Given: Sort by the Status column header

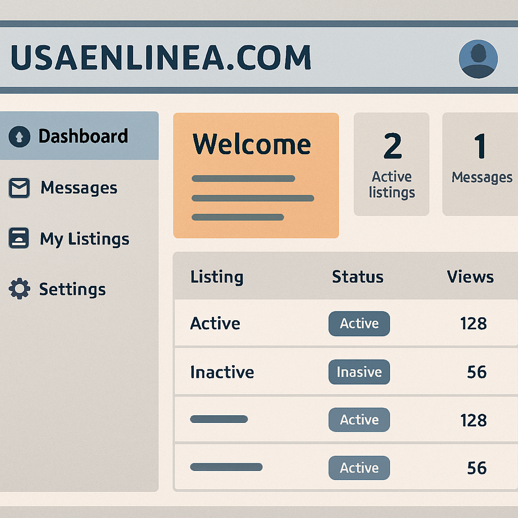Looking at the screenshot, I should [358, 277].
